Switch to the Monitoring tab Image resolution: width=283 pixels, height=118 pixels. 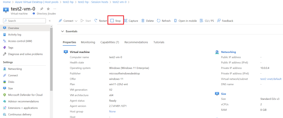click(88, 42)
